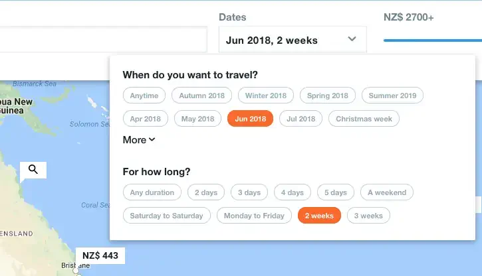Click the magnifier search marker on map
Viewport: 482px width, 276px height.
[x=33, y=169]
